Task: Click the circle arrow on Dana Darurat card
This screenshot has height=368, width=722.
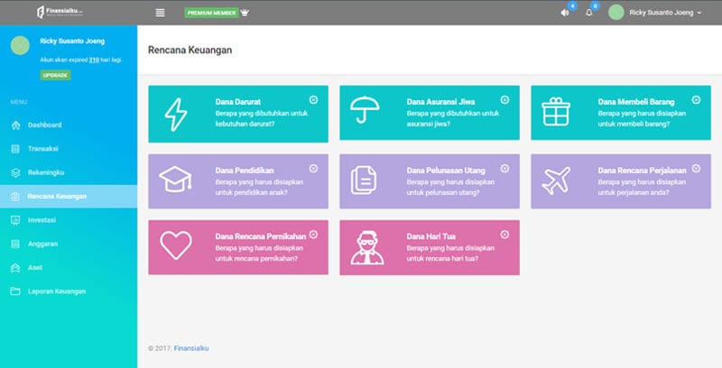Action: [x=313, y=100]
